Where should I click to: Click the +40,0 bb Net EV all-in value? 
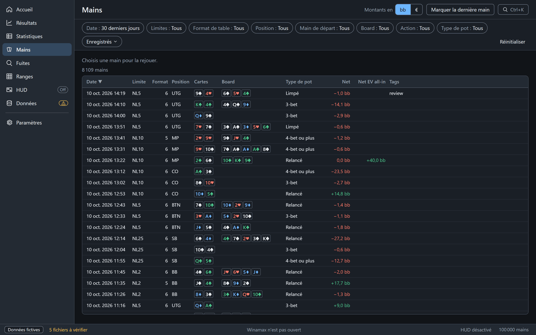coord(376,160)
